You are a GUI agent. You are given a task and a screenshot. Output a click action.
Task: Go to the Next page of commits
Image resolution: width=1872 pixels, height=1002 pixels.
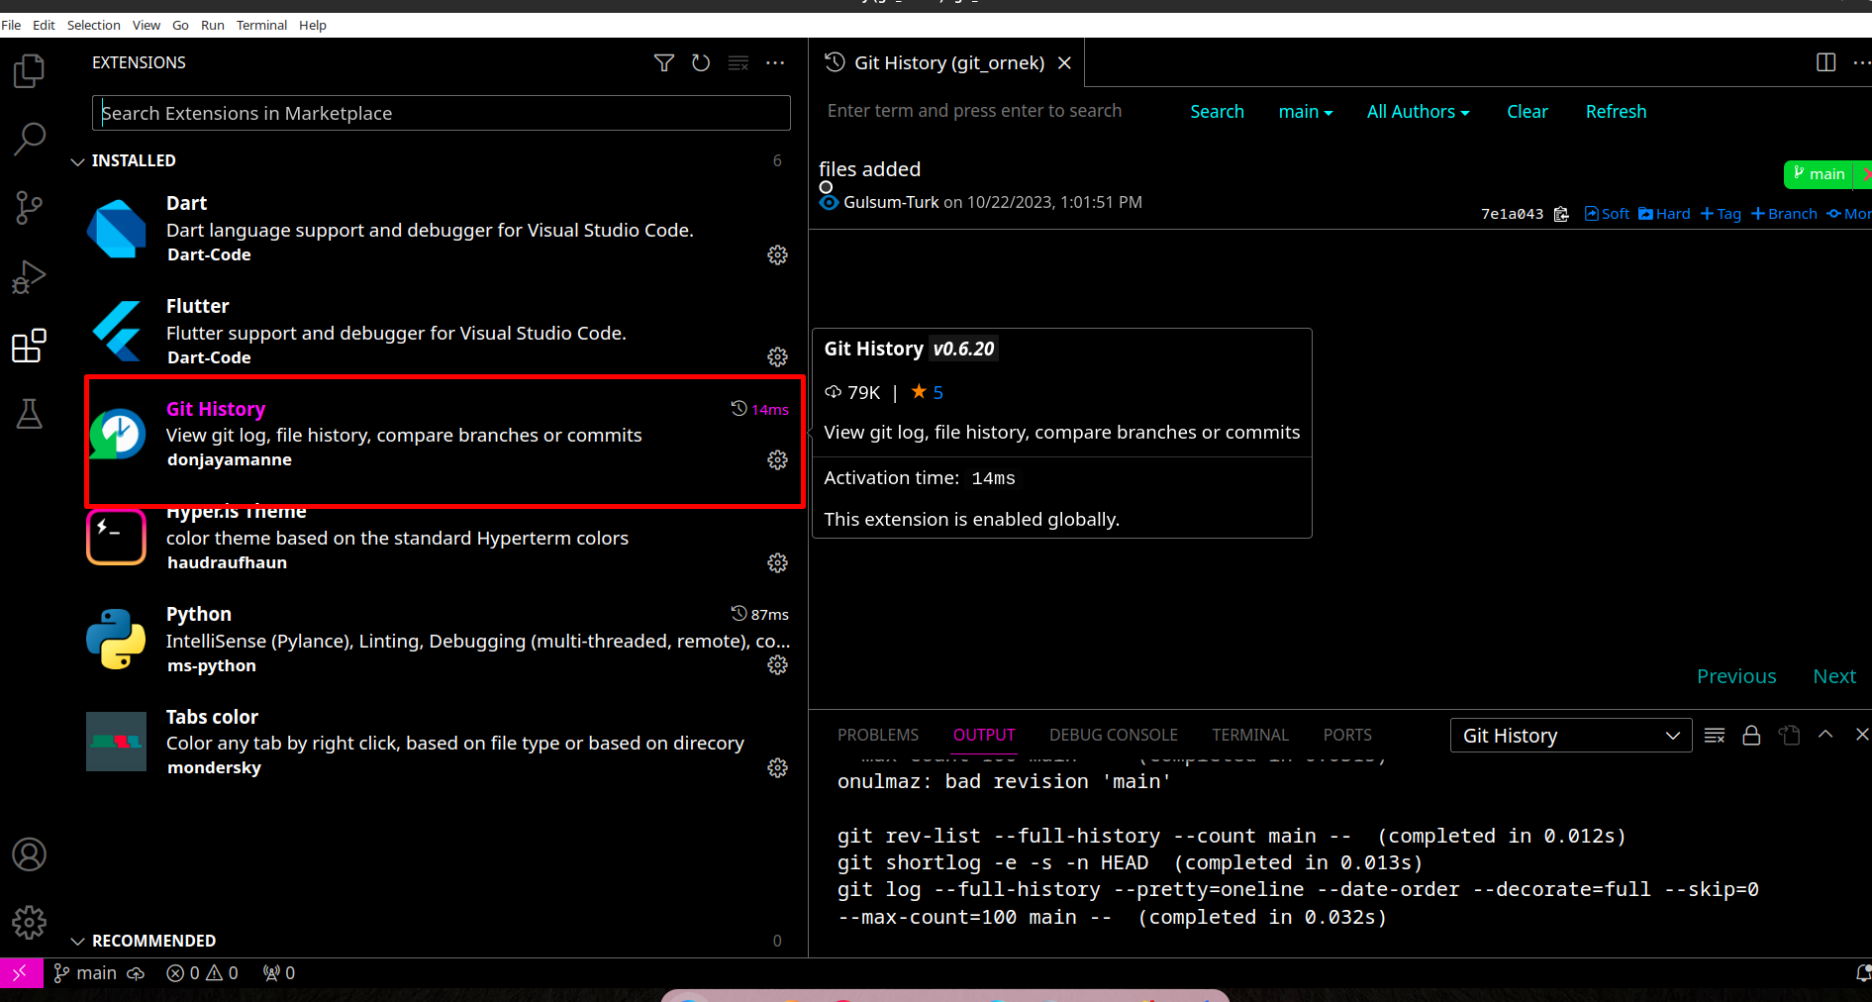click(x=1834, y=676)
